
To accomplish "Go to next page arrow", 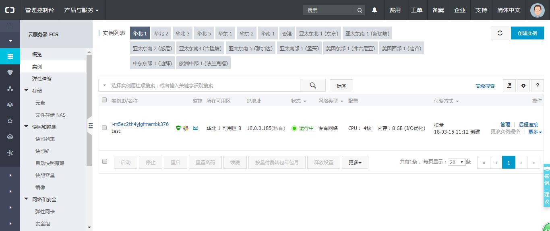I will coord(521,163).
